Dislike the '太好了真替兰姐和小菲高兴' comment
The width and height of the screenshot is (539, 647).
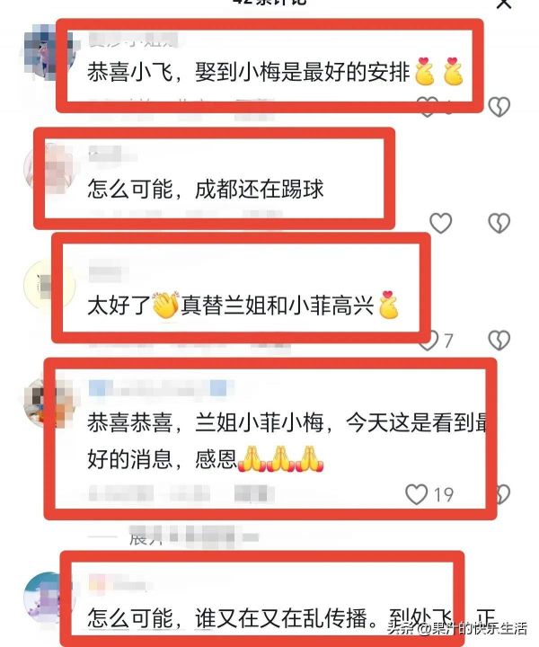pyautogui.click(x=499, y=340)
